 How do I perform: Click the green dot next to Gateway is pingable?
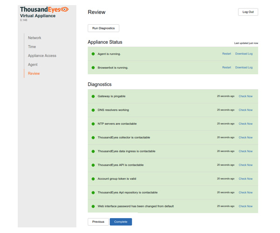coord(93,96)
